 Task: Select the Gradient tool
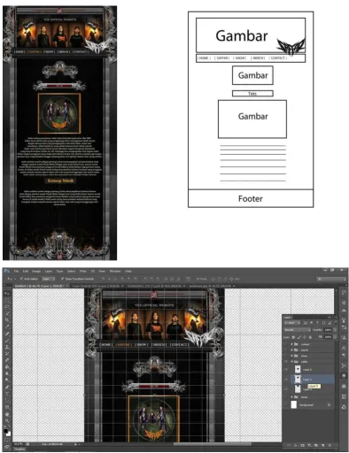(x=7, y=367)
